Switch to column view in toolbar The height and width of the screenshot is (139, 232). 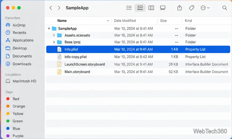(x=151, y=8)
